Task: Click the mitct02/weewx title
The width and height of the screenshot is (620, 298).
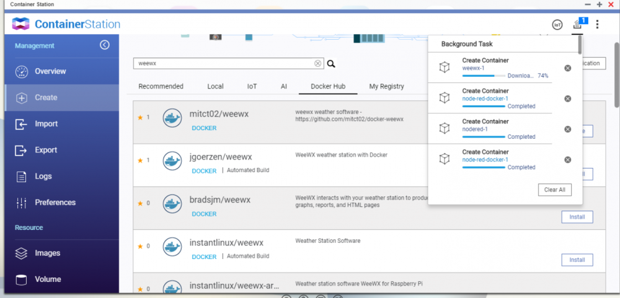Action: 219,114
